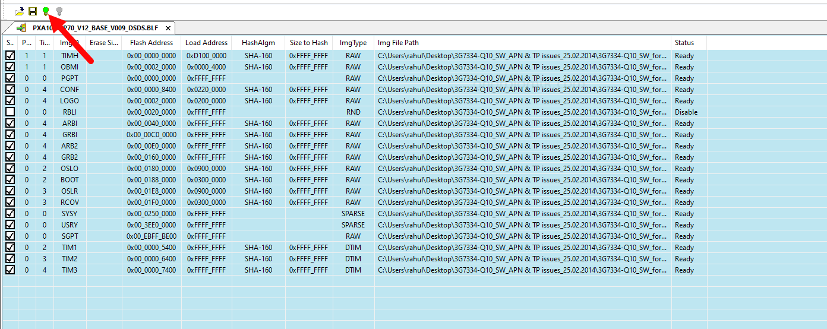Click the HashAlgm column header
Screen dimensions: 827x329
[x=258, y=43]
